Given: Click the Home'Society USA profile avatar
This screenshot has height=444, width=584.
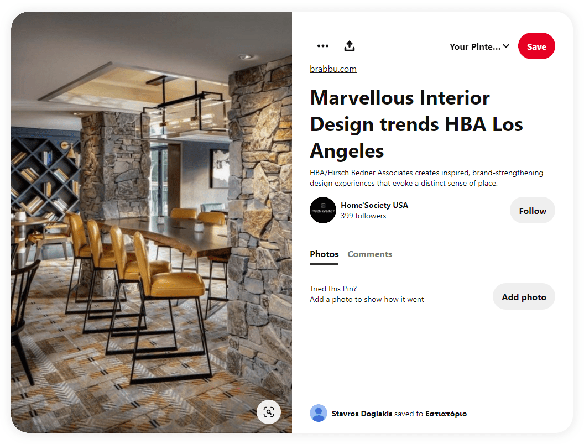Looking at the screenshot, I should point(323,210).
